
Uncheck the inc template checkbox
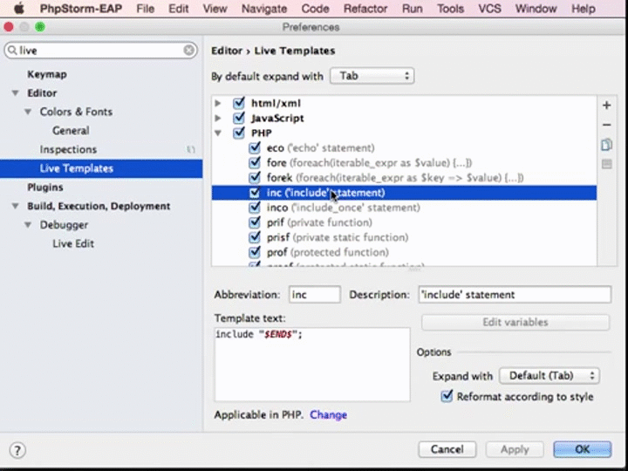[255, 193]
